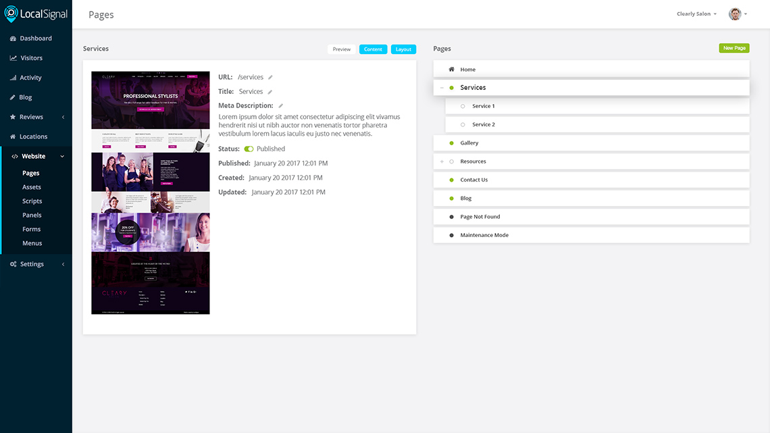Click the Services page thumbnail preview

(x=150, y=192)
